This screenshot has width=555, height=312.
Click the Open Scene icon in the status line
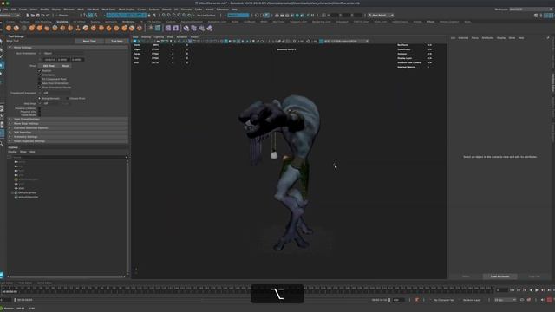(x=33, y=16)
